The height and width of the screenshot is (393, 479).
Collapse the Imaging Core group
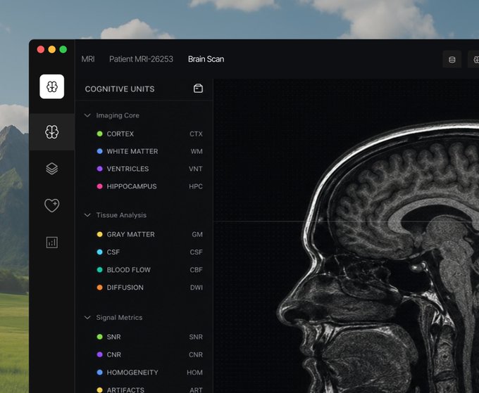tap(87, 115)
